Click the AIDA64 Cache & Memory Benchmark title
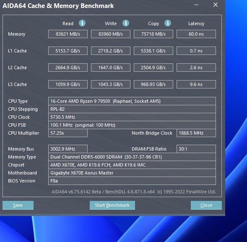 pyautogui.click(x=58, y=6)
